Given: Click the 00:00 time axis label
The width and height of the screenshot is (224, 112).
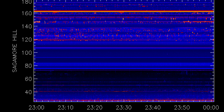Looking at the screenshot, I should pyautogui.click(x=211, y=108).
